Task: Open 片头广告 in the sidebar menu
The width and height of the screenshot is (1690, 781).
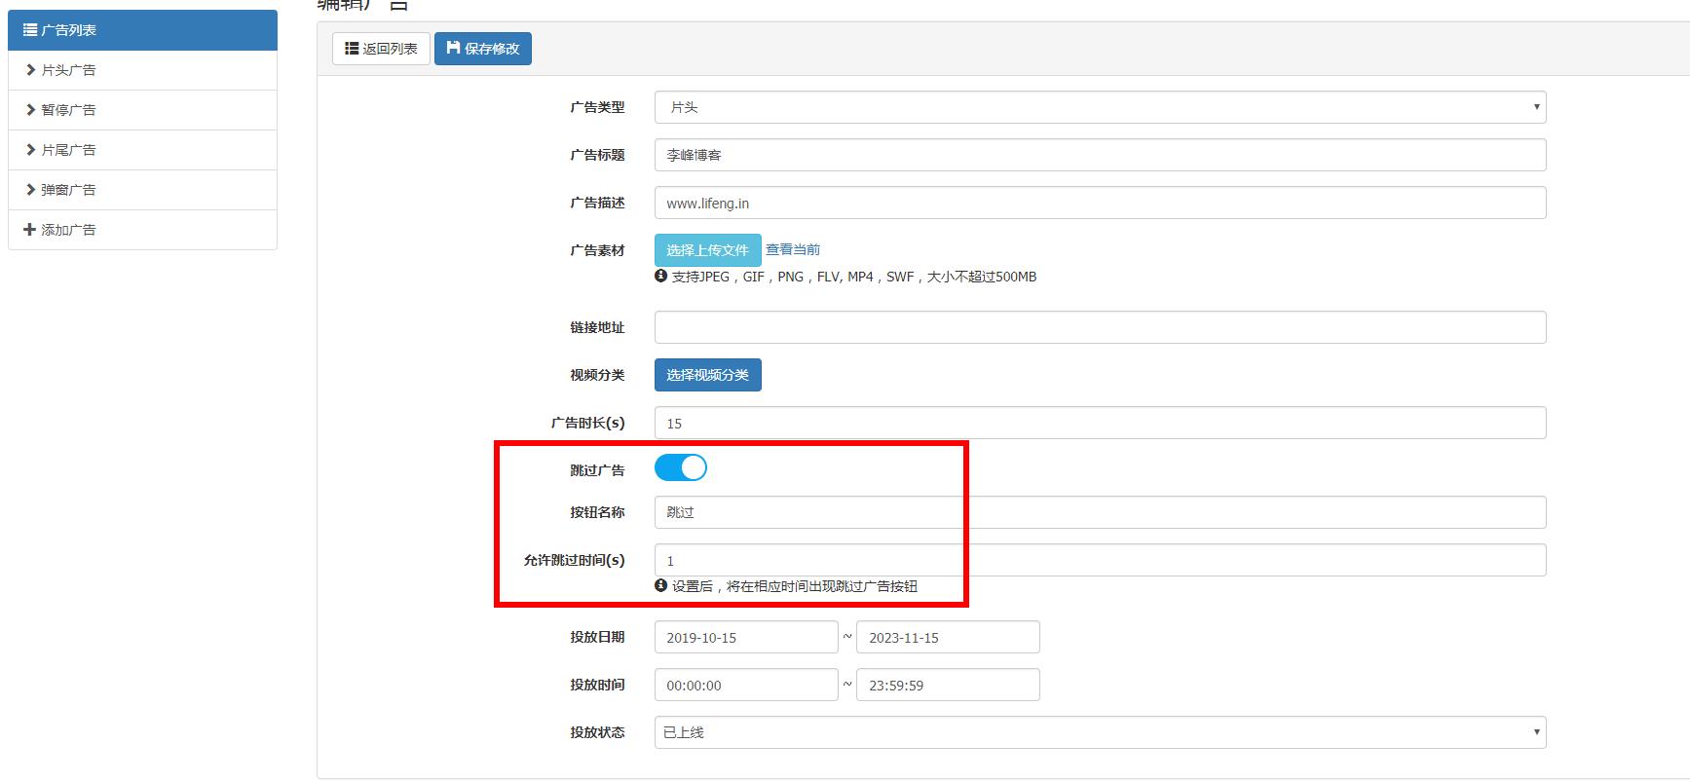Action: pos(142,70)
